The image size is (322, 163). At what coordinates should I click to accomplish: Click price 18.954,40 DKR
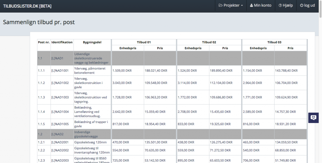(155, 124)
